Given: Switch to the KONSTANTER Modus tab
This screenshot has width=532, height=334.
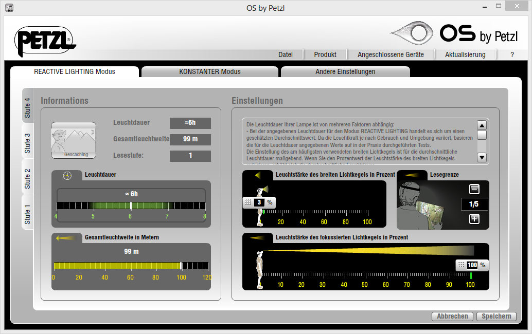Looking at the screenshot, I should [210, 72].
